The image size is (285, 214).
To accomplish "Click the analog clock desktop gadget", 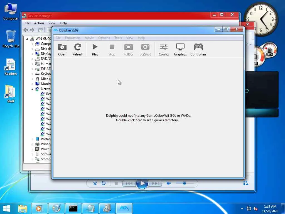I will pyautogui.click(x=261, y=19).
